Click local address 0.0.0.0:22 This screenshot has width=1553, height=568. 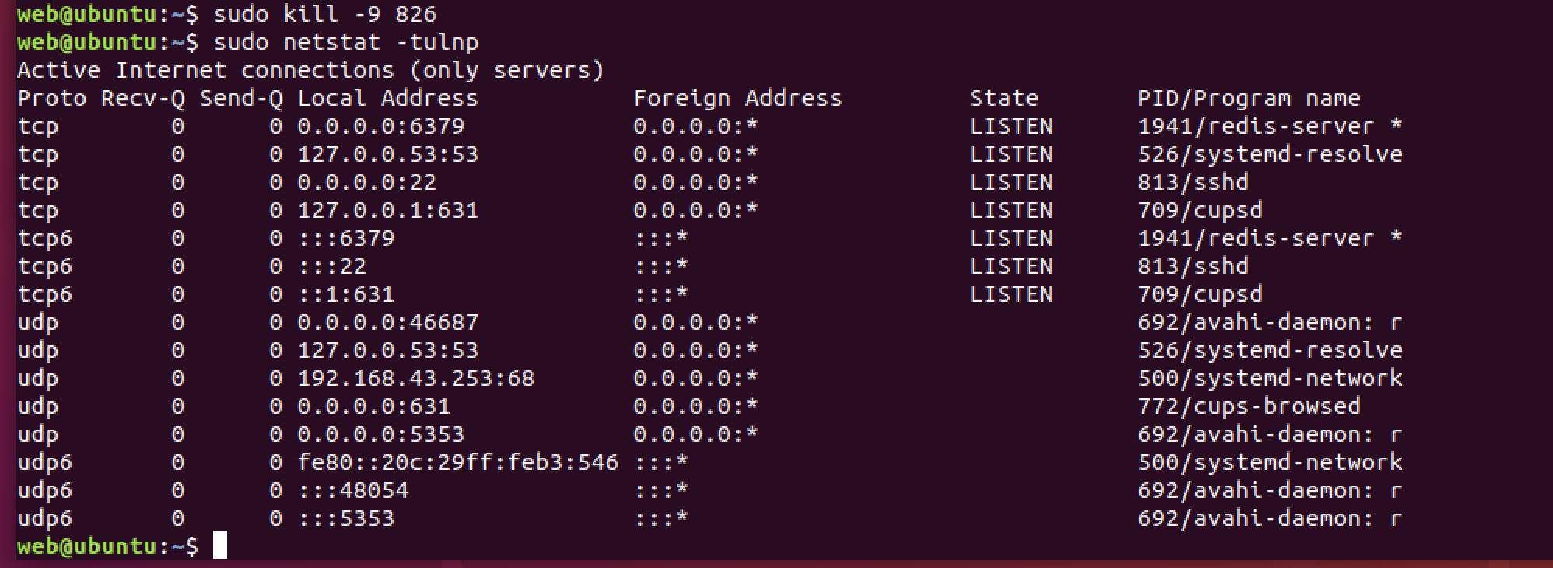click(366, 182)
